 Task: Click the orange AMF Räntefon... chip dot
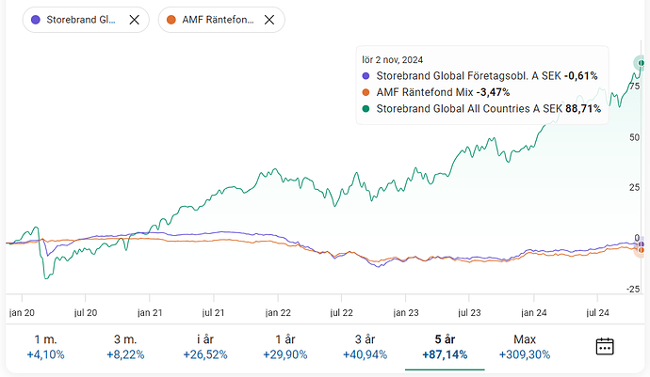(171, 20)
